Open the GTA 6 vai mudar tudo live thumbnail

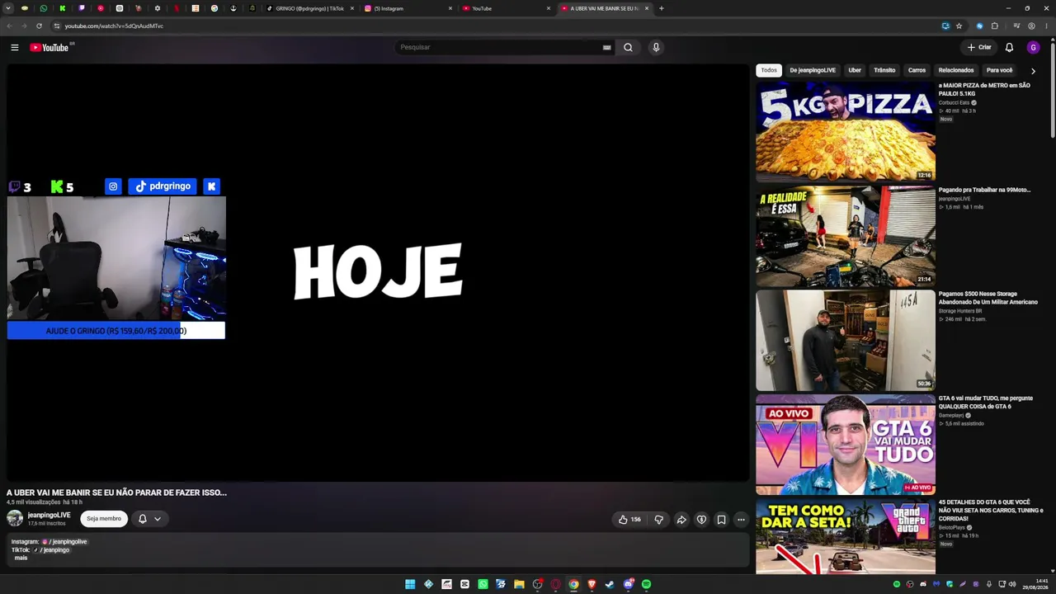[846, 445]
